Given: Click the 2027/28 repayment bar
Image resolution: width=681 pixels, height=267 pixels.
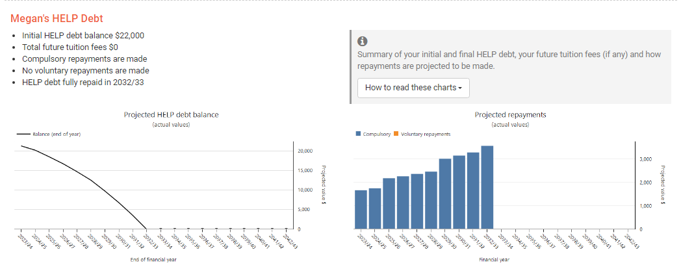Looking at the screenshot, I should pyautogui.click(x=417, y=201).
